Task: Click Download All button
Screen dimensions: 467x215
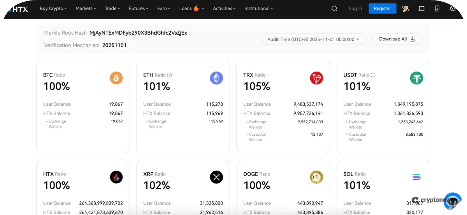Action: click(397, 39)
